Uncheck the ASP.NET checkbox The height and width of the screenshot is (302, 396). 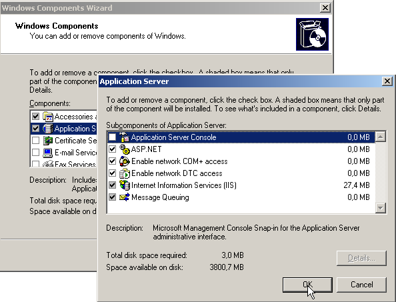[112, 149]
